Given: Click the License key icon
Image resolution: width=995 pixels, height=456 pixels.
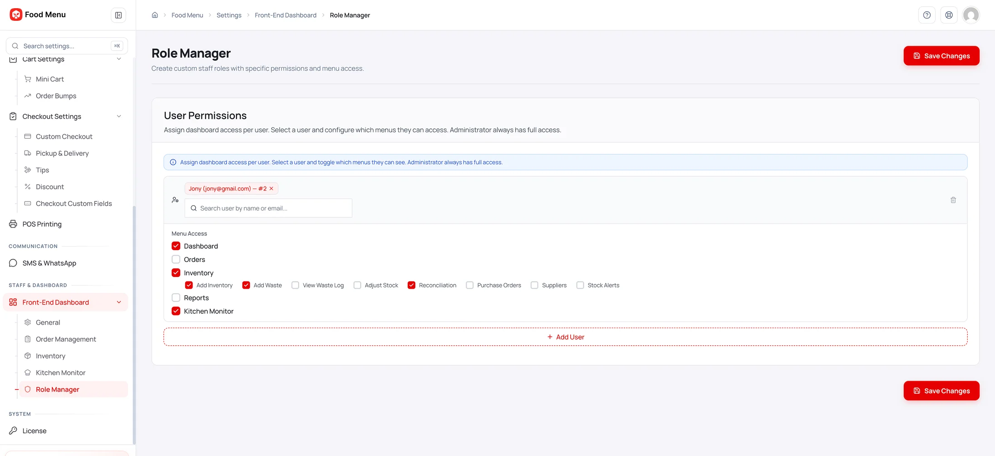Looking at the screenshot, I should click(x=13, y=431).
